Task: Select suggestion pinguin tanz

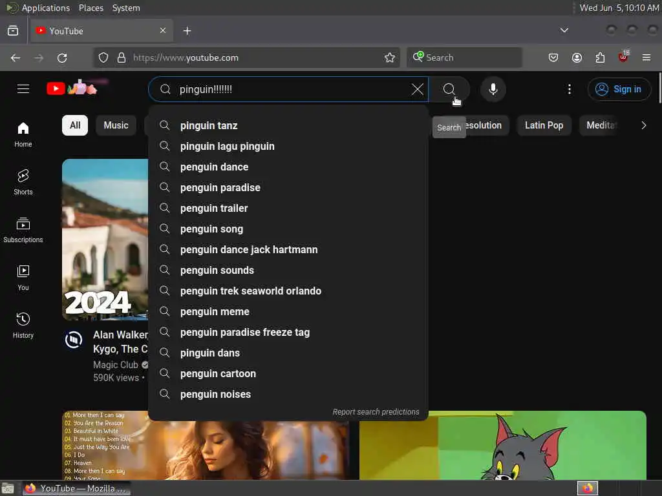Action: click(x=288, y=125)
